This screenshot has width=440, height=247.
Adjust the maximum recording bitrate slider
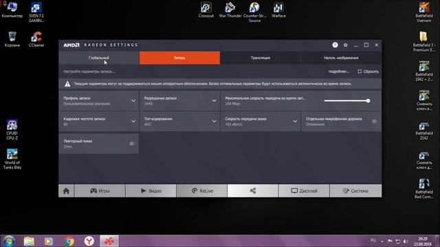tap(346, 101)
